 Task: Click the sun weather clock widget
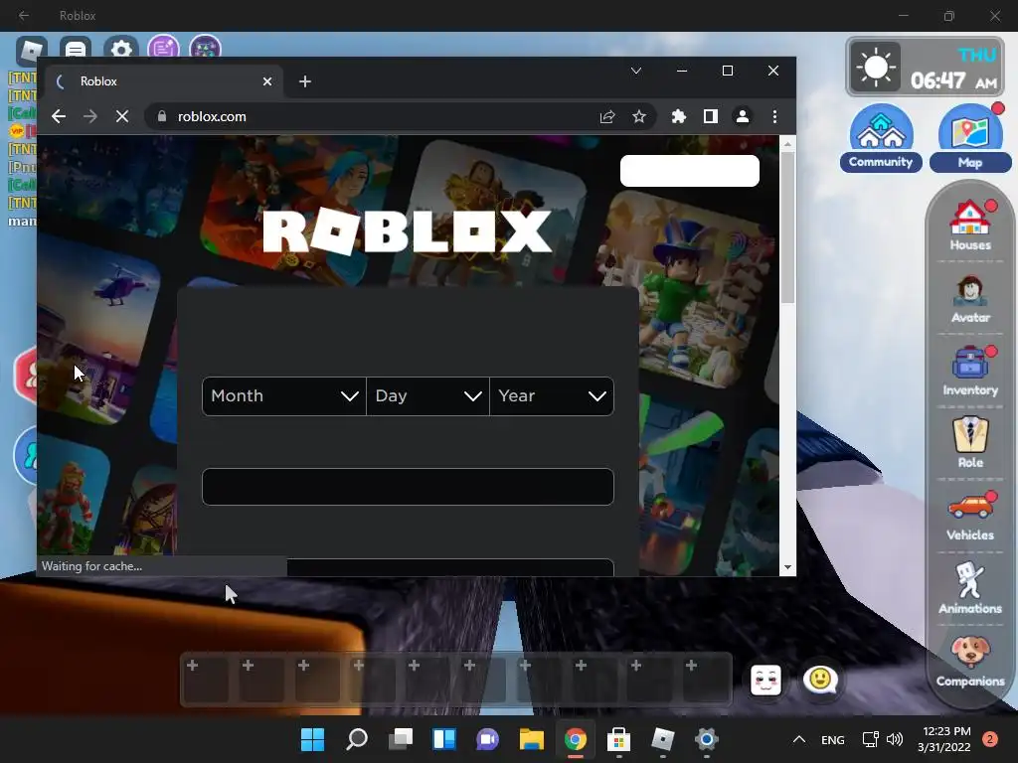925,67
